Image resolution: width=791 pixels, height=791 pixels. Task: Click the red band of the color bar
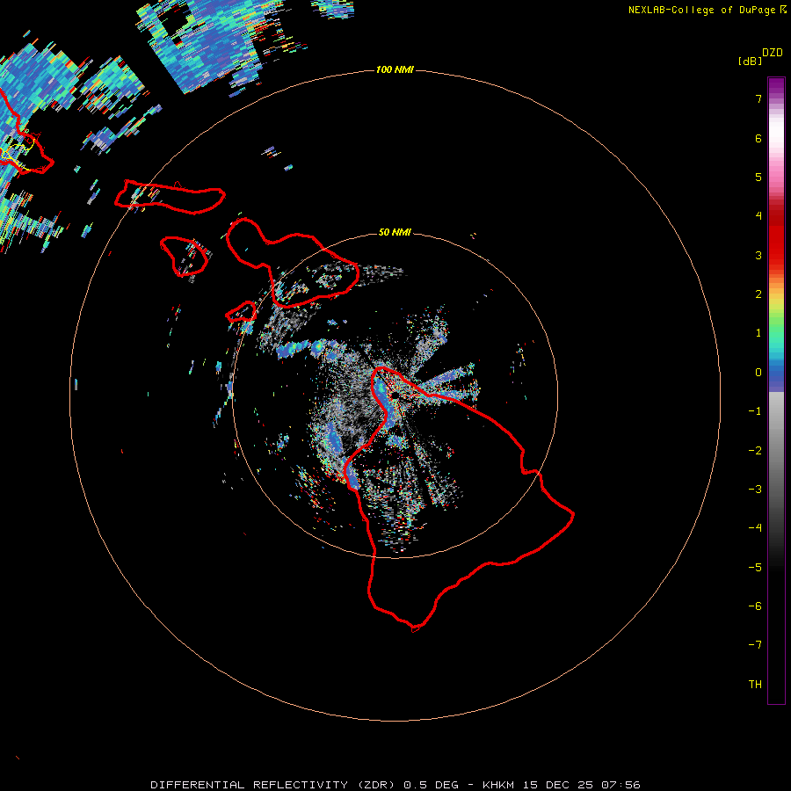pyautogui.click(x=776, y=237)
